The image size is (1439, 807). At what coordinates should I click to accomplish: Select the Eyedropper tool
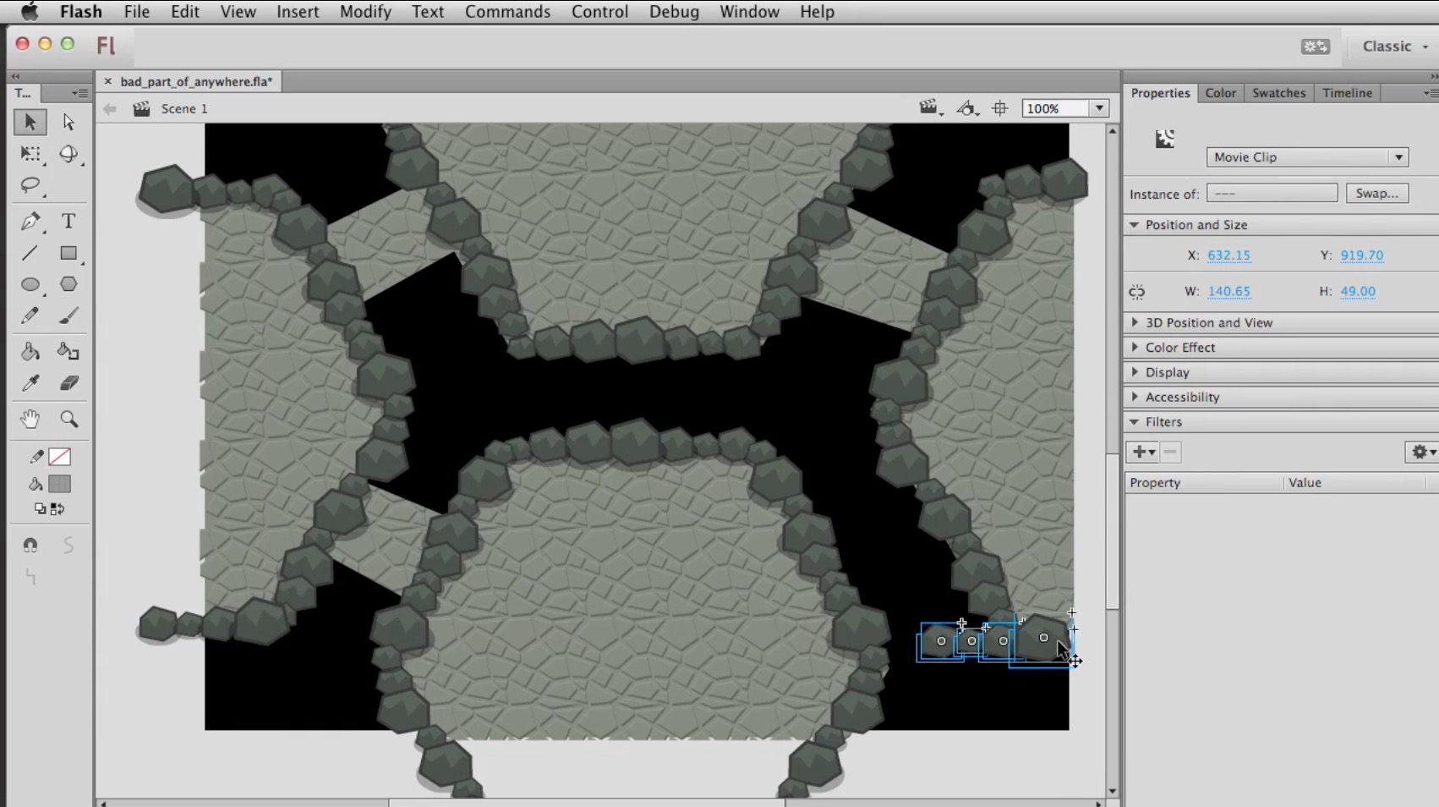pos(30,383)
